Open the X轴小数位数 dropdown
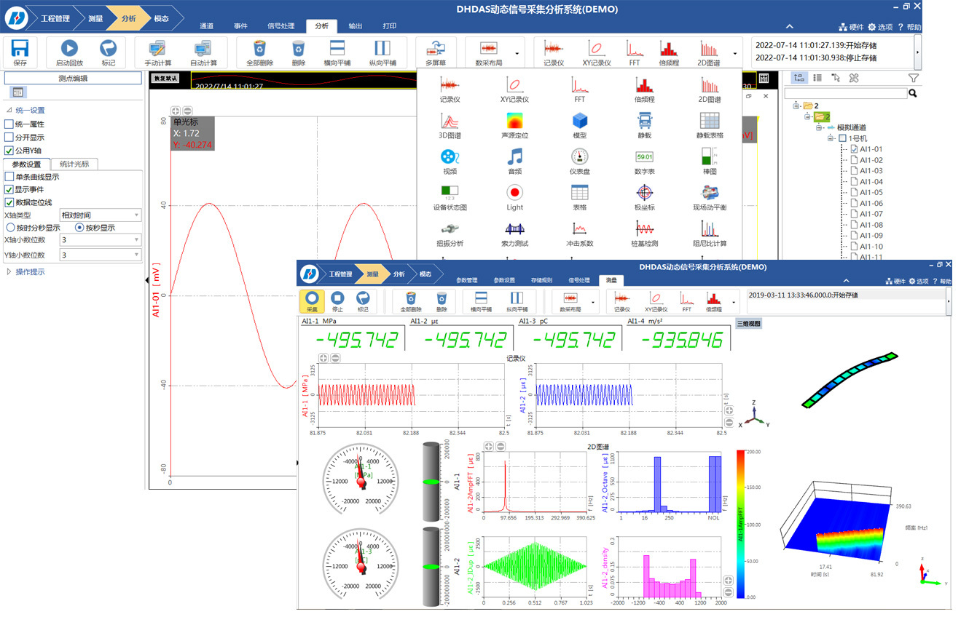 [x=101, y=240]
